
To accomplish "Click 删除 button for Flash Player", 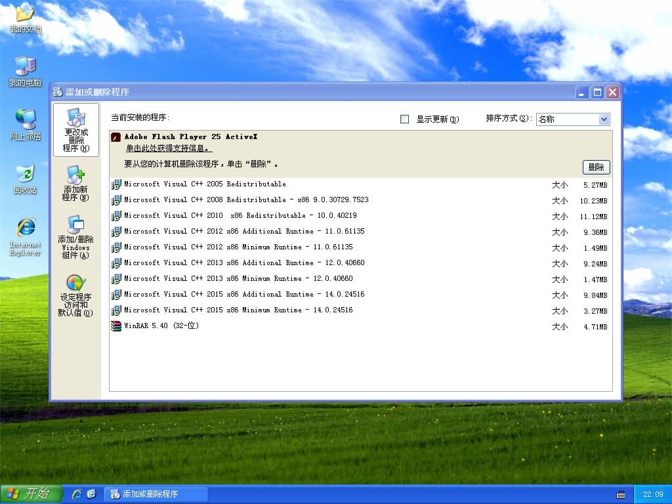I will [596, 167].
